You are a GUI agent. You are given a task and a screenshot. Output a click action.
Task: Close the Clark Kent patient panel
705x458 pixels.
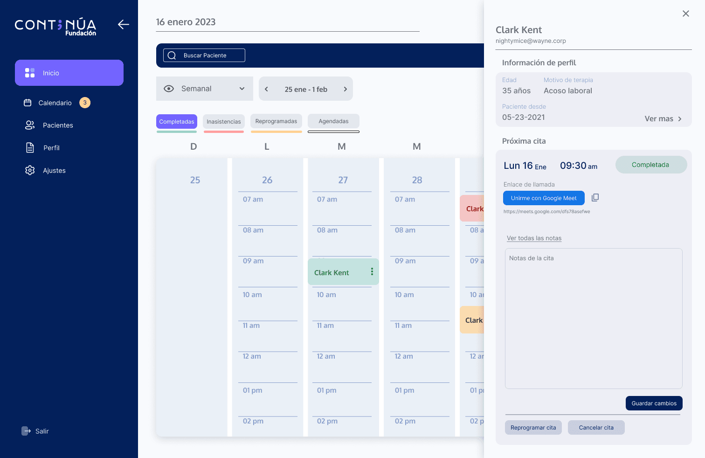(686, 14)
